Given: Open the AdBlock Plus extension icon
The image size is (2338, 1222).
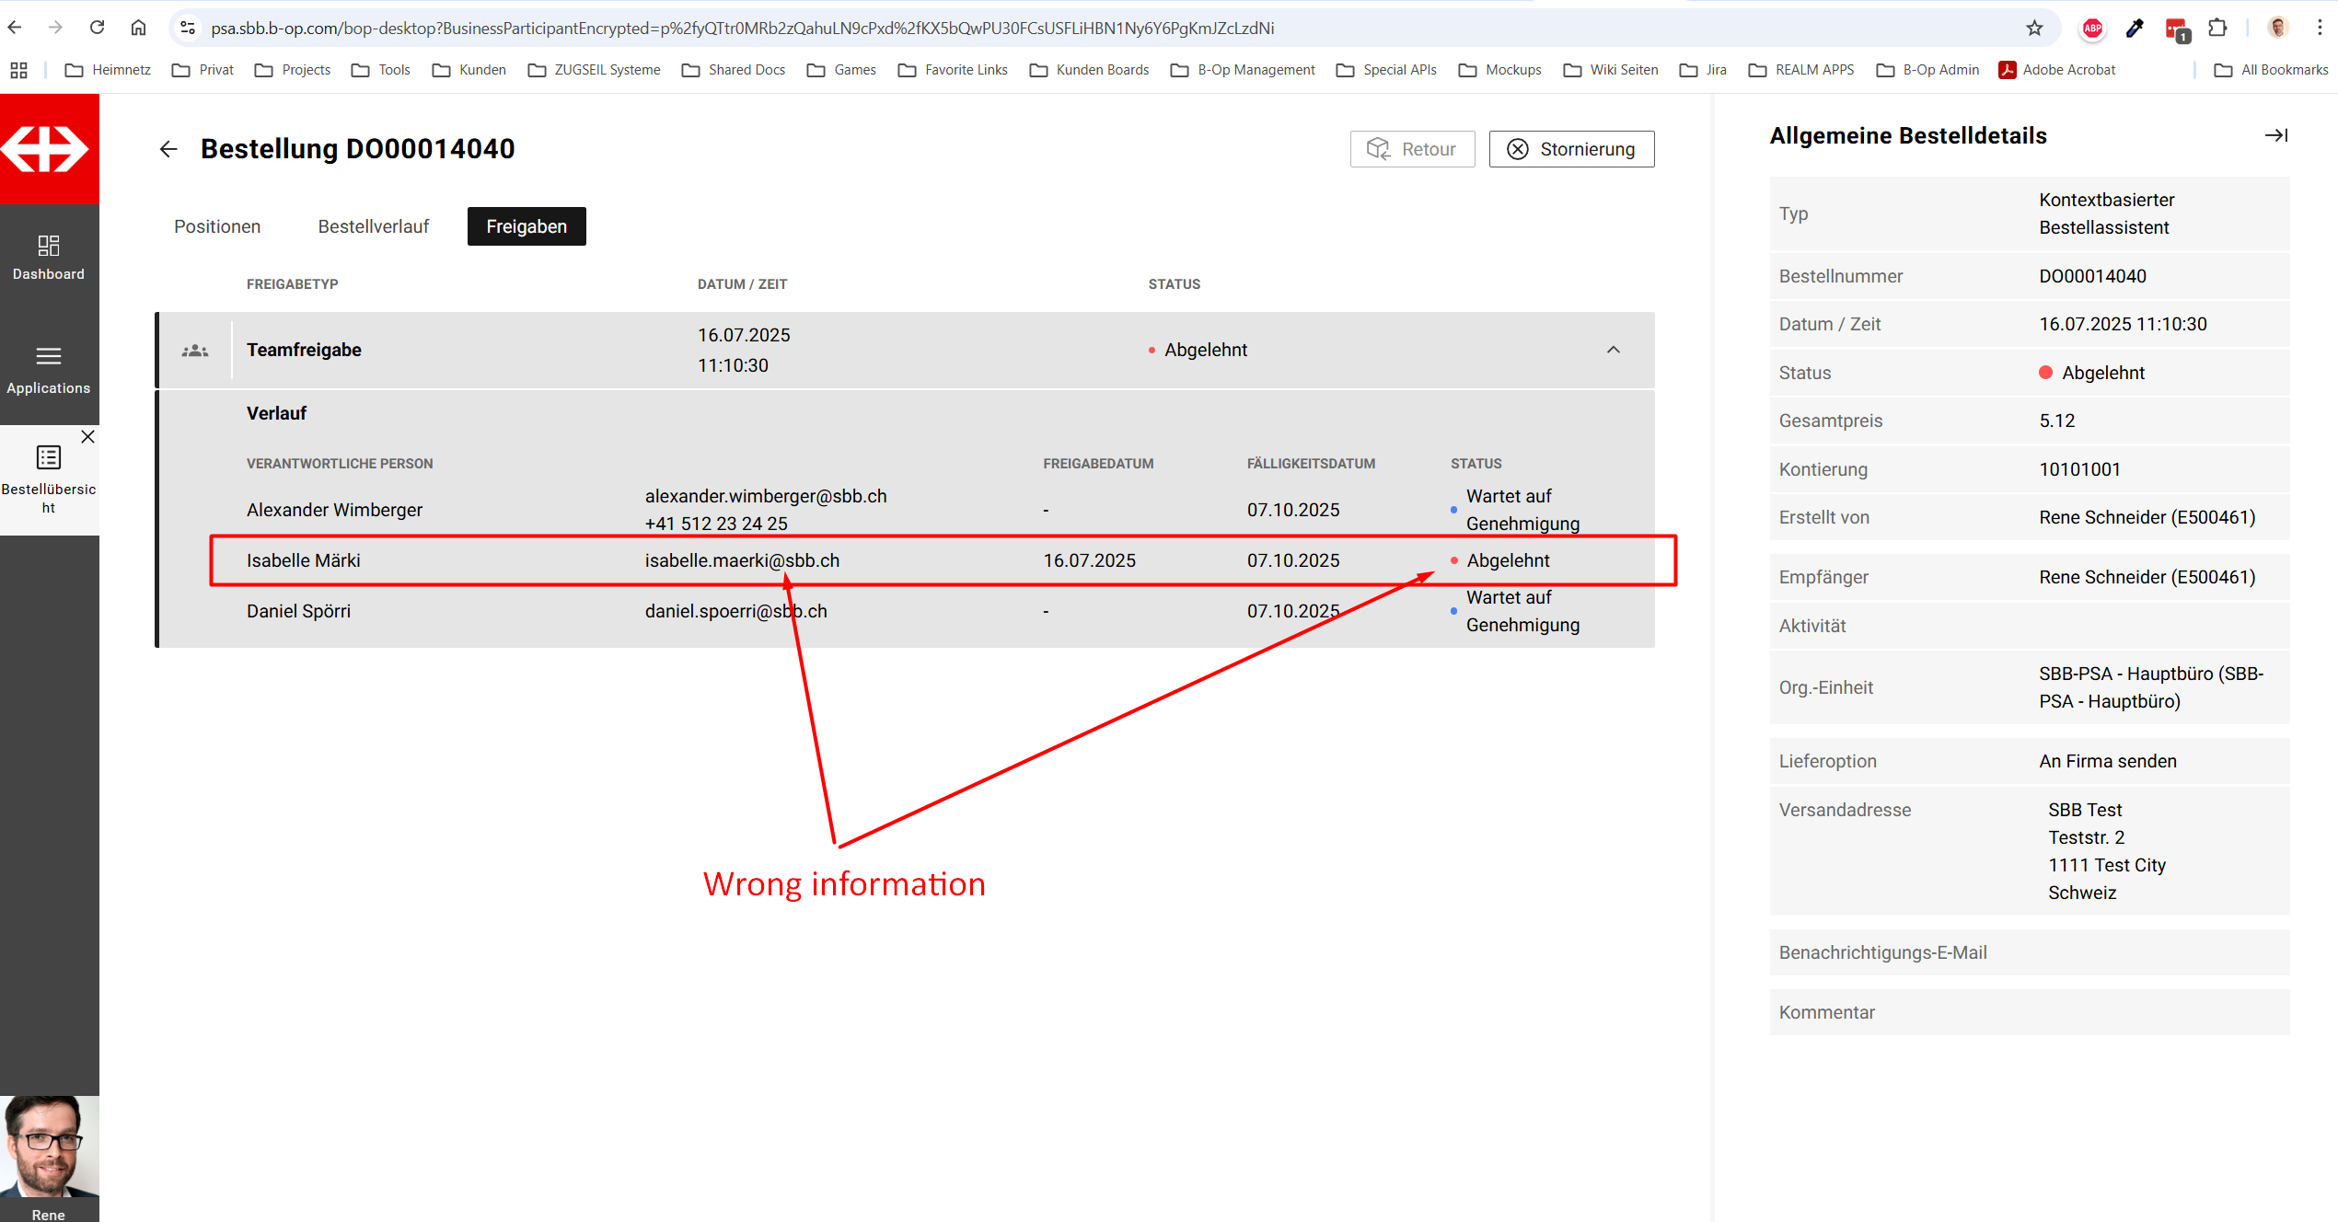Looking at the screenshot, I should click(2092, 28).
